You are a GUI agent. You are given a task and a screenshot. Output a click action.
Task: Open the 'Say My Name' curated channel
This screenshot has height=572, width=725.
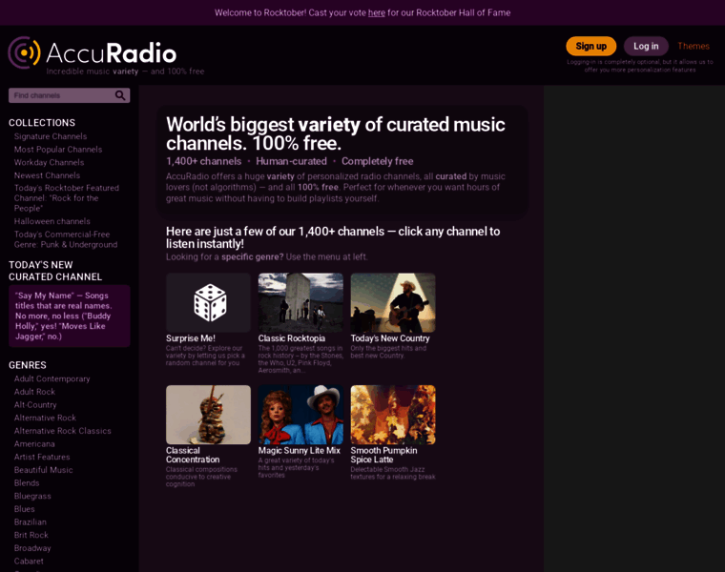pos(70,317)
